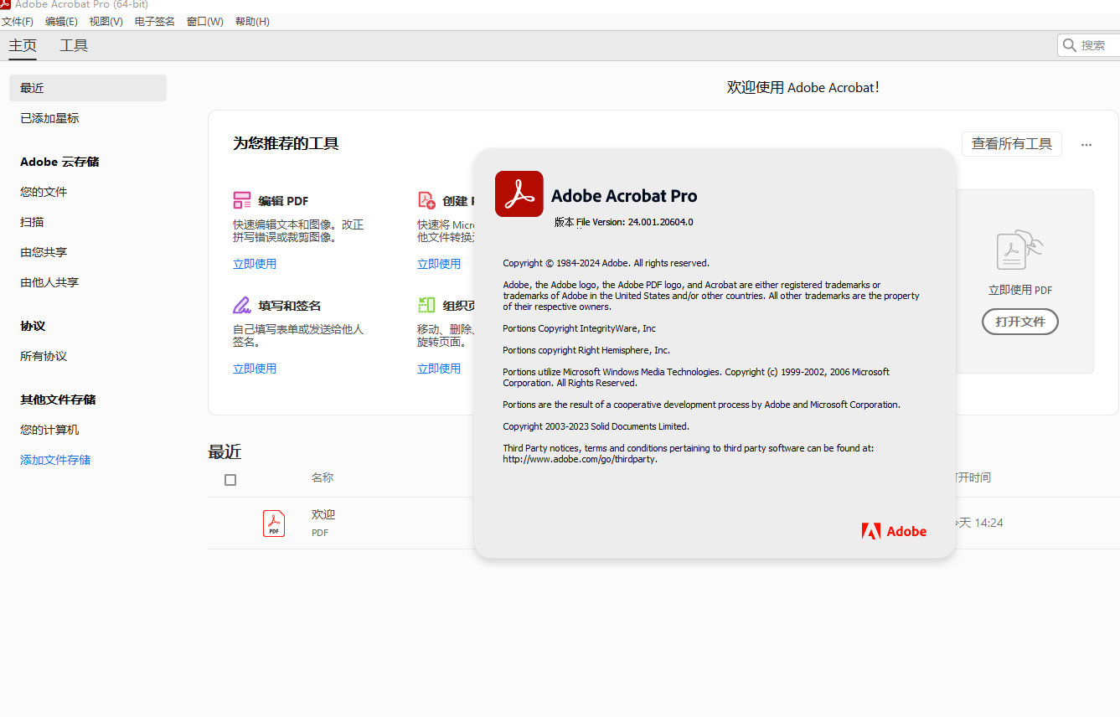This screenshot has height=717, width=1120.
Task: Click the 'Copyright © 1984-2024 Adobe' line
Action: coord(606,263)
